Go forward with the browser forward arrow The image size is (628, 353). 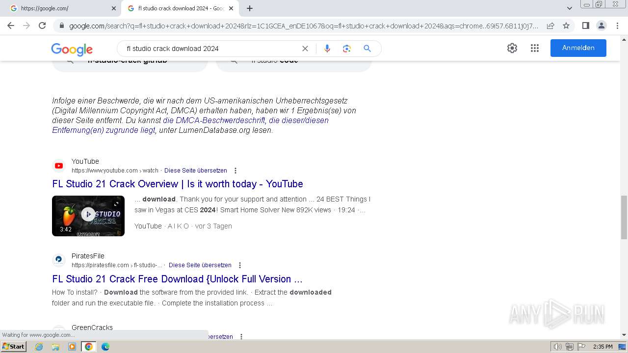(x=26, y=25)
